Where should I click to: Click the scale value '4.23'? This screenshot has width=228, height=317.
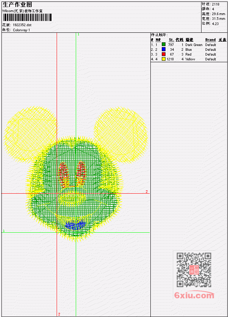[x=215, y=24]
